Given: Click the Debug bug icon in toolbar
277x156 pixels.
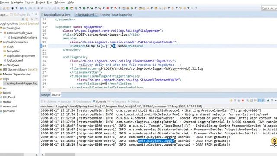Looking at the screenshot, I should coord(76,8).
